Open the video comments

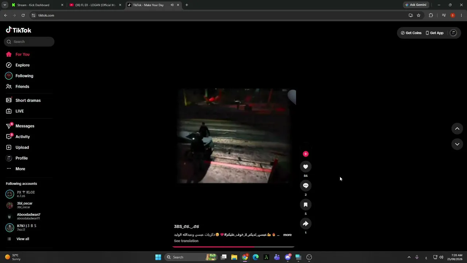(x=306, y=186)
